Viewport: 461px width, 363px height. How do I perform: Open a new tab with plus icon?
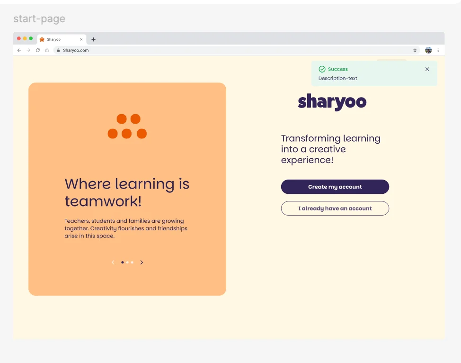coord(94,39)
